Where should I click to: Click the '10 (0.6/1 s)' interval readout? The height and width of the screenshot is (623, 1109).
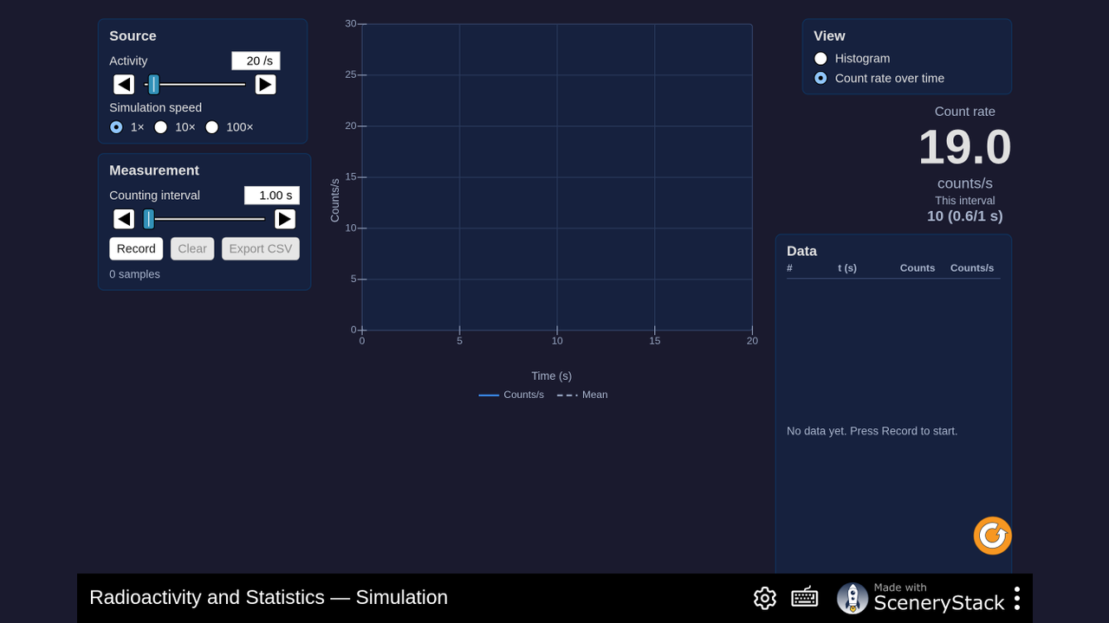click(965, 216)
